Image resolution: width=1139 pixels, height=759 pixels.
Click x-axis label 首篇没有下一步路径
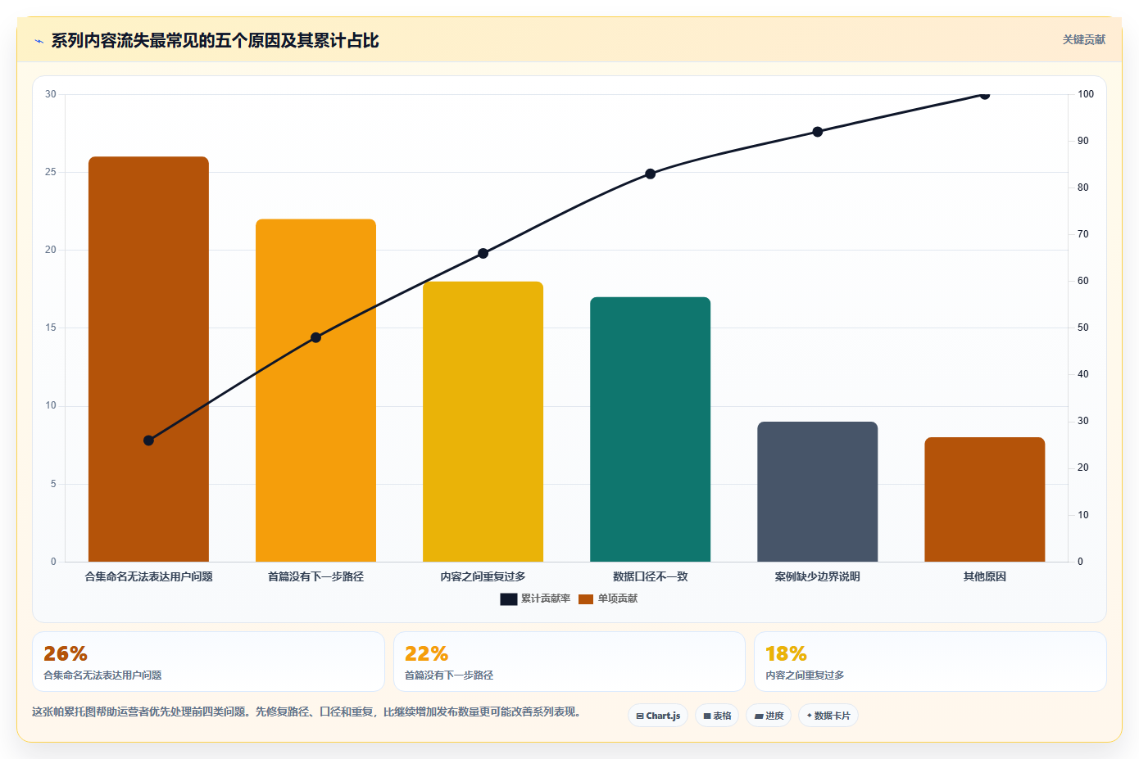(315, 576)
